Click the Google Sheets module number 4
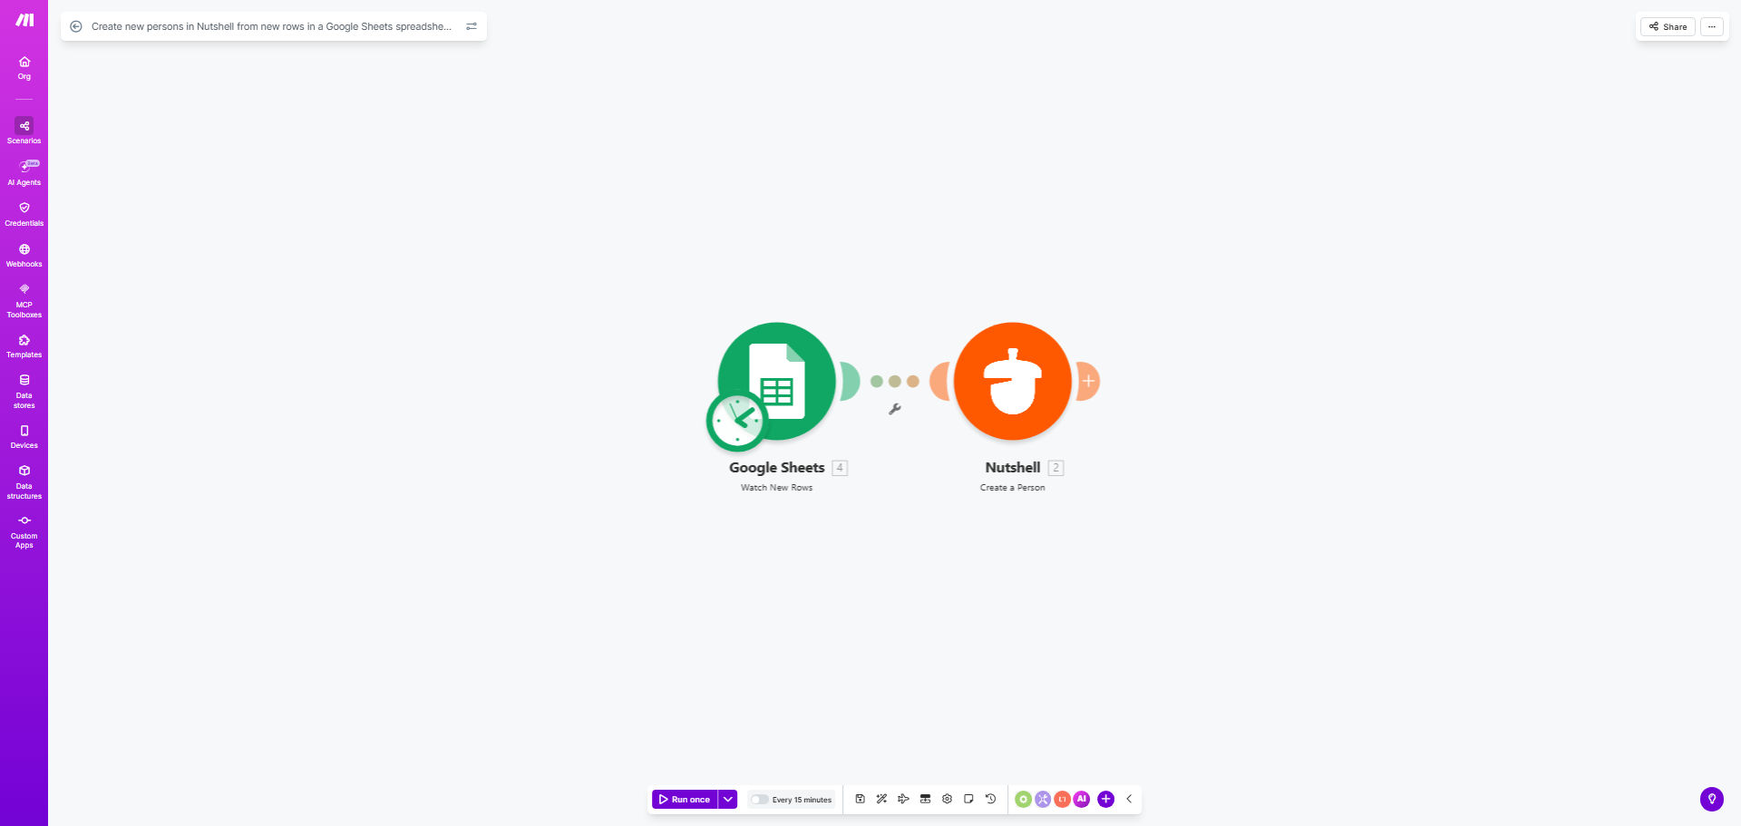The width and height of the screenshot is (1741, 826). (840, 468)
